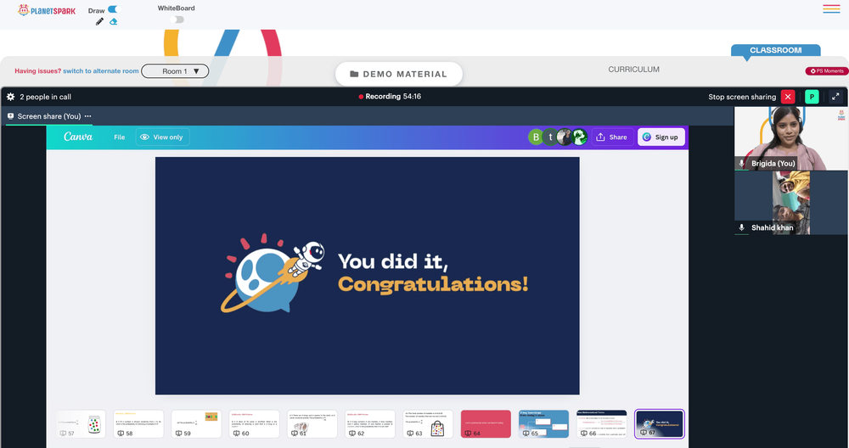The height and width of the screenshot is (448, 849).
Task: Click the PlanetSpark logo
Action: coord(47,10)
